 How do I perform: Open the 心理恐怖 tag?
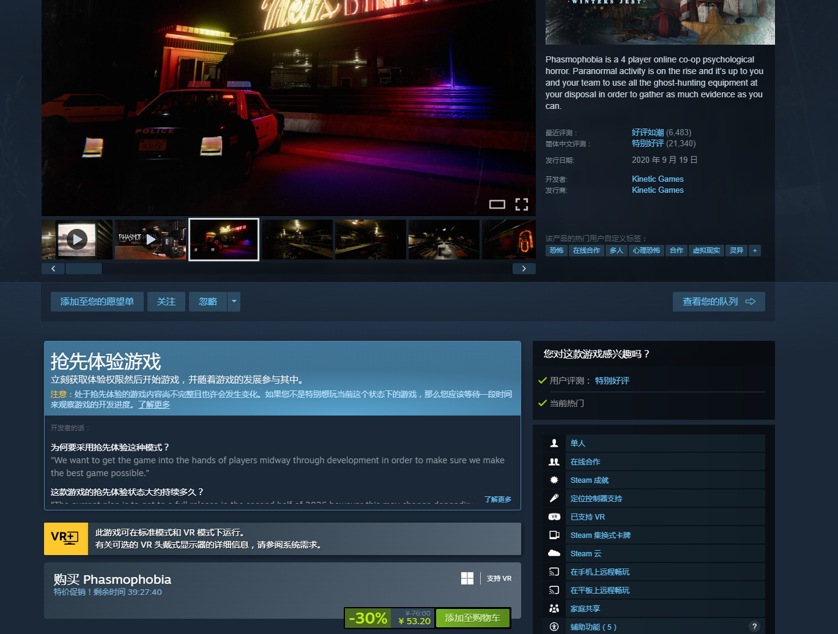(647, 250)
